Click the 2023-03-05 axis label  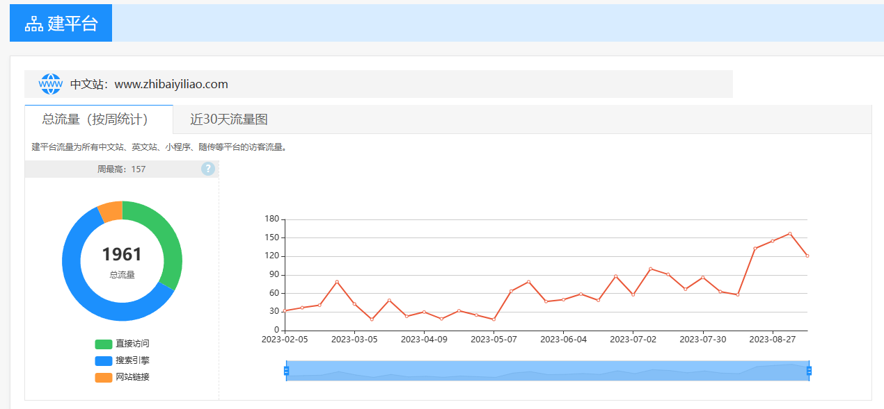pos(354,340)
